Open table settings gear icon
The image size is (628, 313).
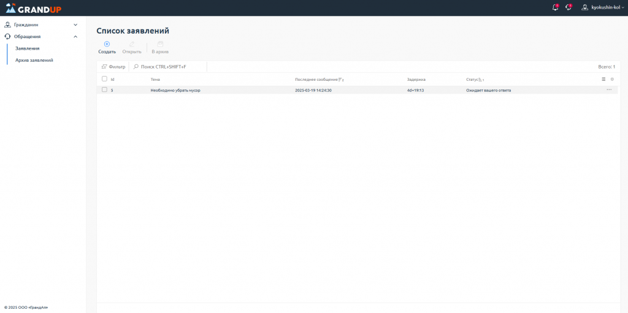pos(612,79)
